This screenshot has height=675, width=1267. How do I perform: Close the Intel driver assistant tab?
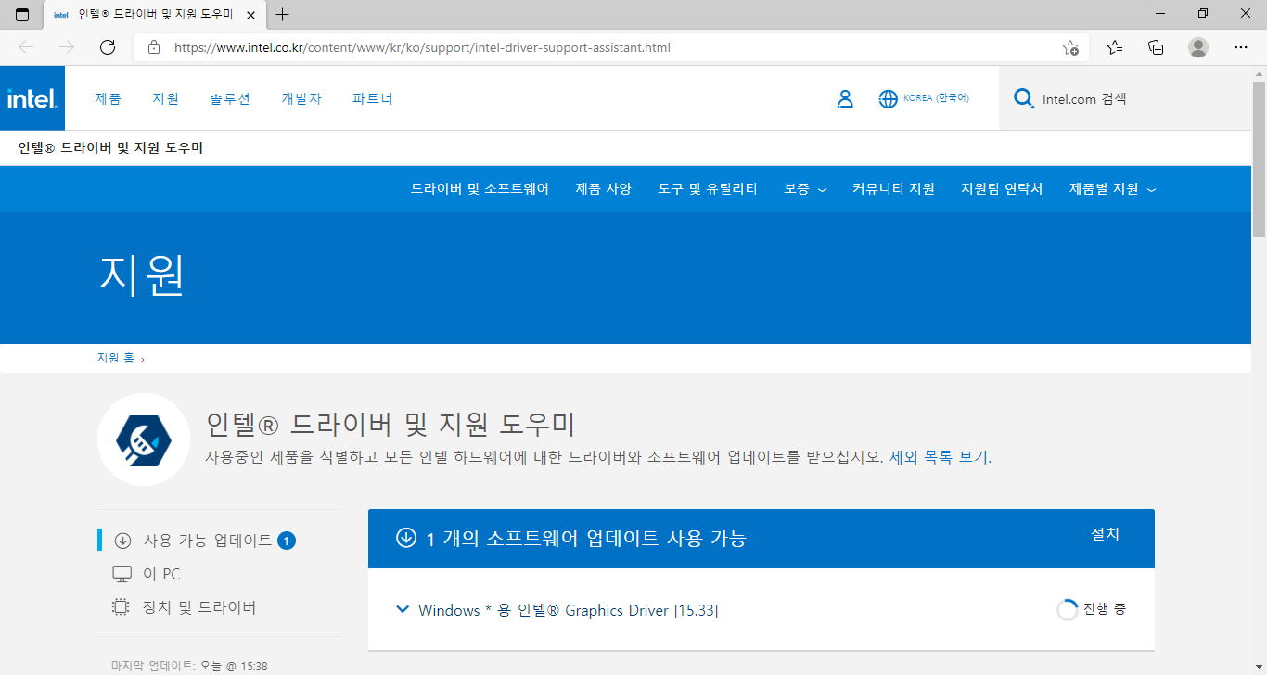(252, 15)
